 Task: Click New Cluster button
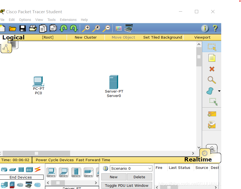point(86,37)
